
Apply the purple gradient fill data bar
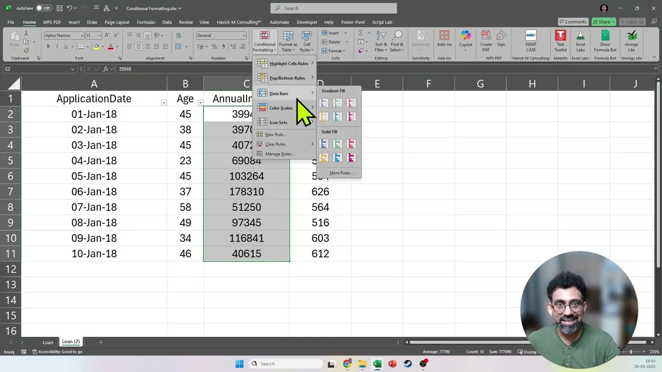(x=352, y=117)
